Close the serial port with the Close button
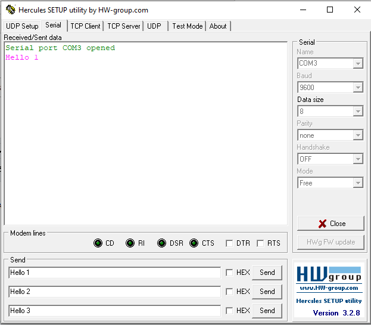 (x=331, y=224)
